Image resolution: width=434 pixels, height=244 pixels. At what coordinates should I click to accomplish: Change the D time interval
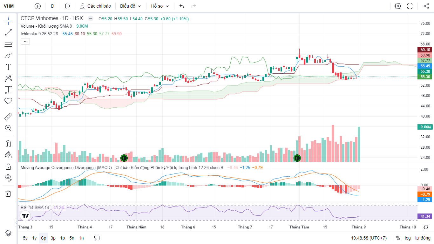tap(52, 6)
